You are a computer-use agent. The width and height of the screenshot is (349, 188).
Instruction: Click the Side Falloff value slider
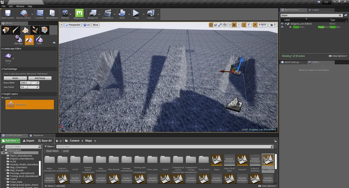pyautogui.click(x=29, y=87)
